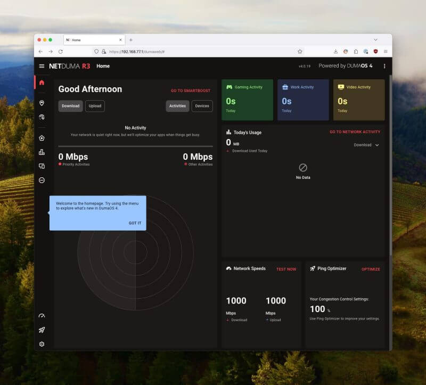Open the Video Activity card
This screenshot has width=426, height=385.
(x=359, y=100)
